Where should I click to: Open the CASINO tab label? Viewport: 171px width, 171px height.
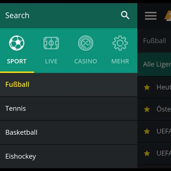(85, 61)
